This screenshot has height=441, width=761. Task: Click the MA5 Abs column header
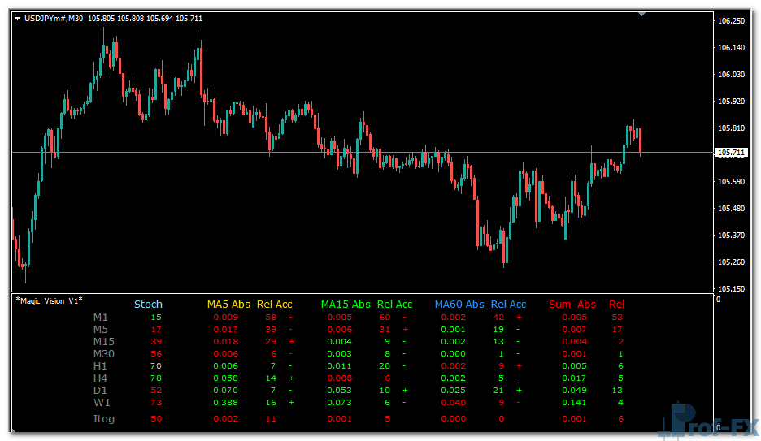[x=228, y=305]
